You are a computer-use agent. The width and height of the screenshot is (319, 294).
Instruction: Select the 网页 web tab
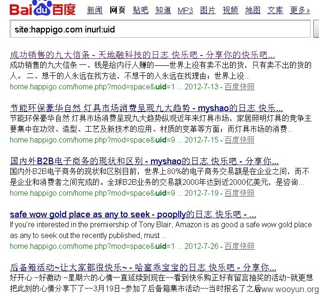[x=117, y=10]
